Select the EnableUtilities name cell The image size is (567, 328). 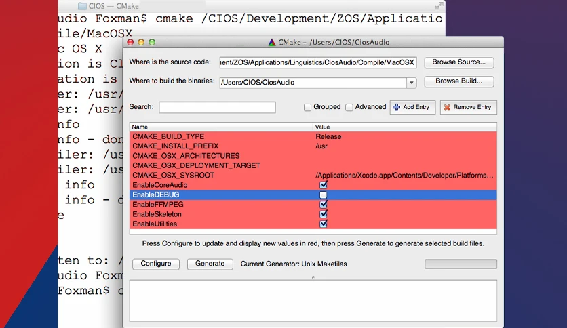pos(155,224)
